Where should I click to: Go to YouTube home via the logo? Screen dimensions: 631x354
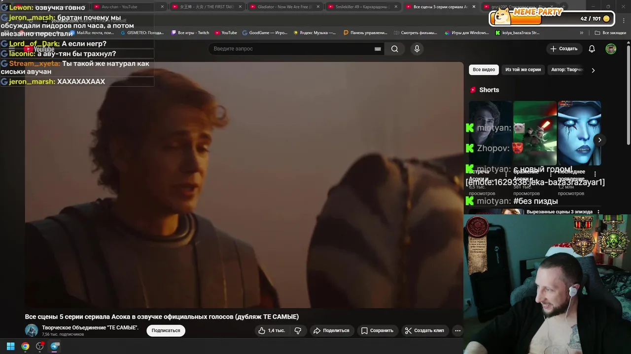38,49
